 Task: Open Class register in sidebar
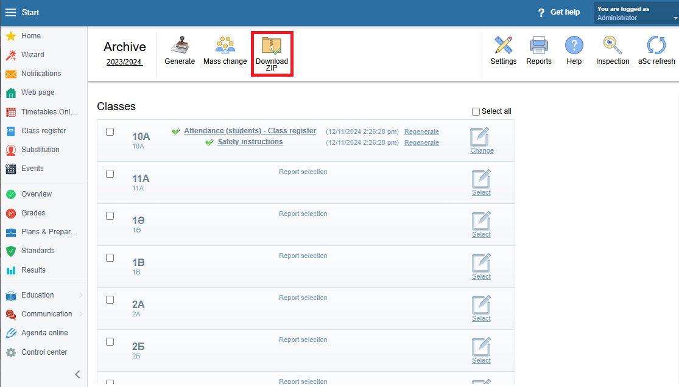click(43, 131)
